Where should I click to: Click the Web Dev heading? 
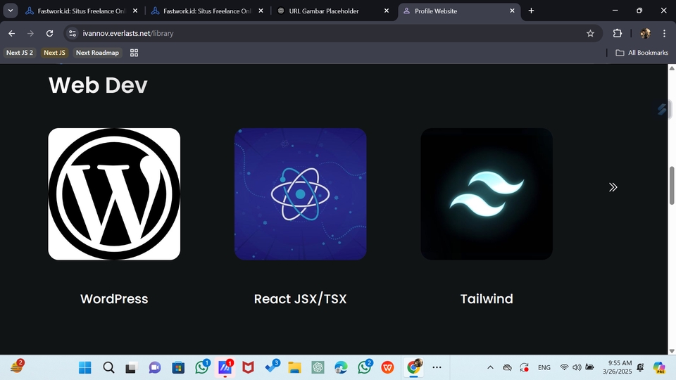pyautogui.click(x=98, y=85)
